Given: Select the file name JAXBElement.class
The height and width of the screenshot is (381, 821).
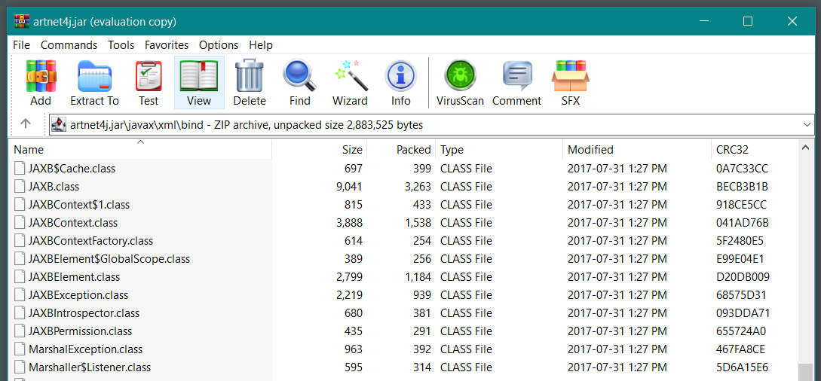Looking at the screenshot, I should click(x=75, y=277).
